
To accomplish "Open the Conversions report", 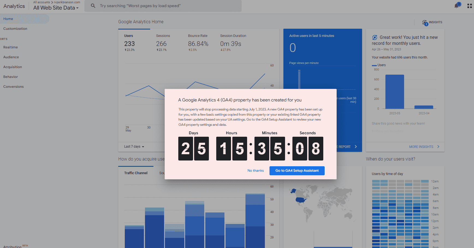I will tap(13, 86).
